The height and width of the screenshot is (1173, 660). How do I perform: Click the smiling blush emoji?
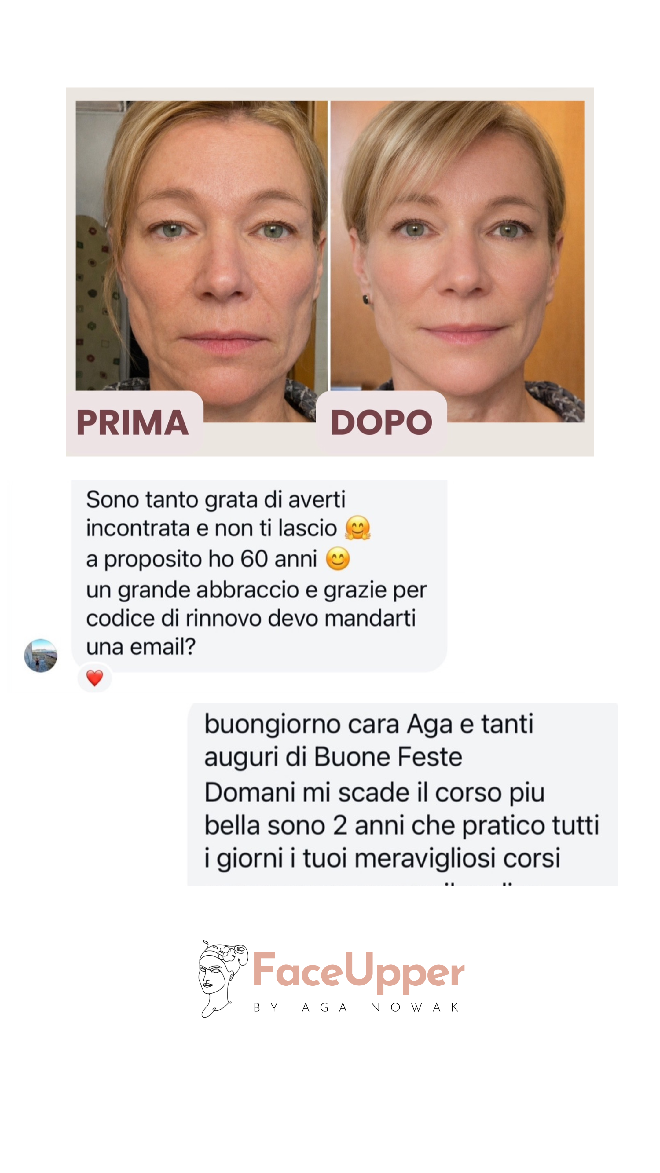[x=338, y=558]
